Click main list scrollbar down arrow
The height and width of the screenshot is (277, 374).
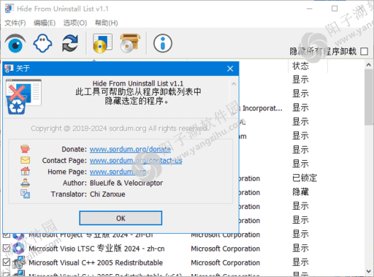(x=368, y=271)
